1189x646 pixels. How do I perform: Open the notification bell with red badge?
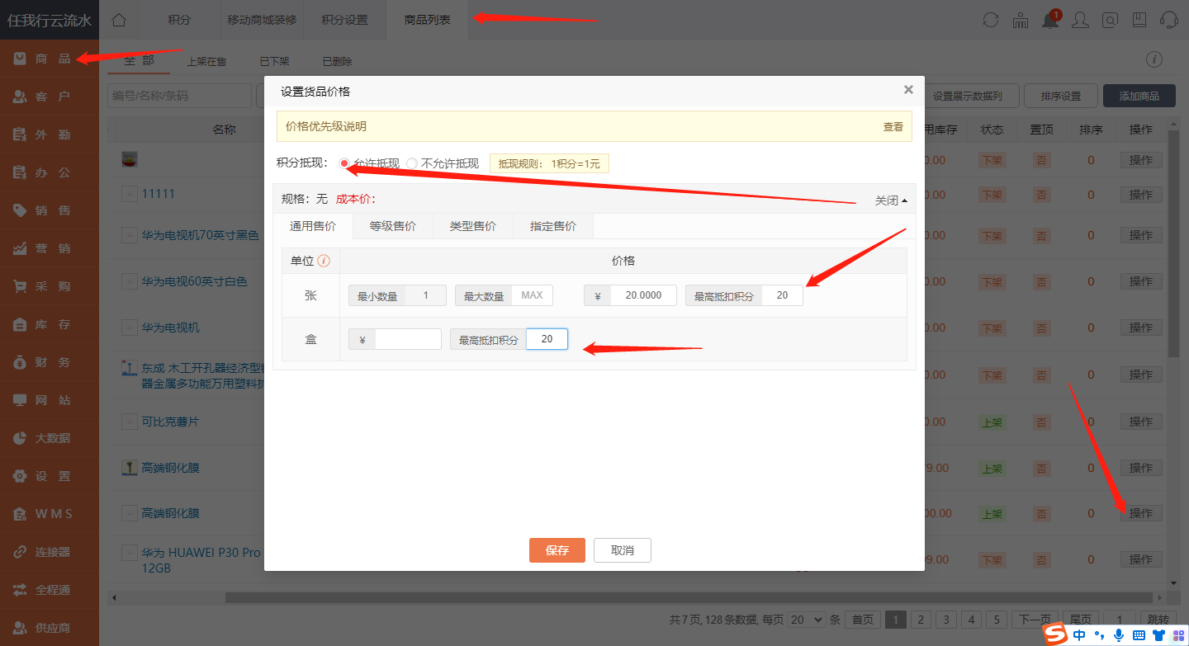pyautogui.click(x=1049, y=20)
